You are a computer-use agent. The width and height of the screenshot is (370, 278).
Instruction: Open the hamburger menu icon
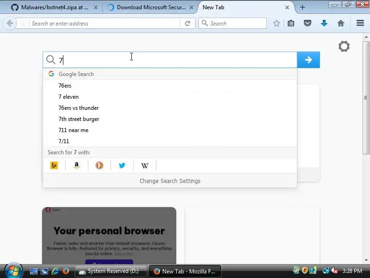click(x=360, y=23)
